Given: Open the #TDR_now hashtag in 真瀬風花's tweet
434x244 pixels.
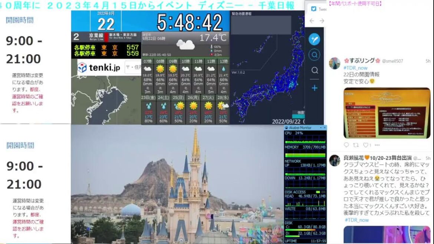Looking at the screenshot, I should coord(357,220).
